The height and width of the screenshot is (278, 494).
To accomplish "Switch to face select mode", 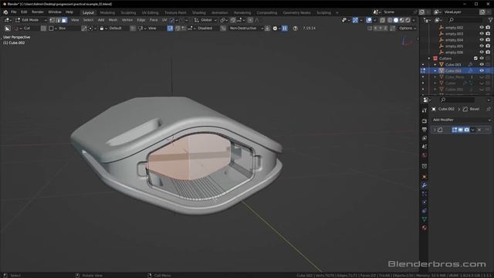I will [64, 20].
